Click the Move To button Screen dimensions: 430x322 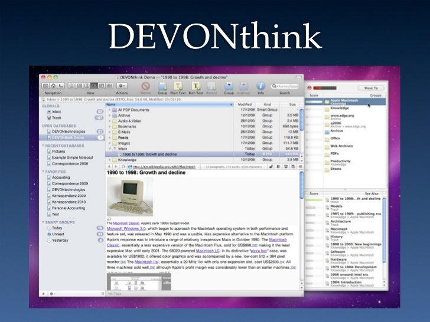tap(371, 88)
